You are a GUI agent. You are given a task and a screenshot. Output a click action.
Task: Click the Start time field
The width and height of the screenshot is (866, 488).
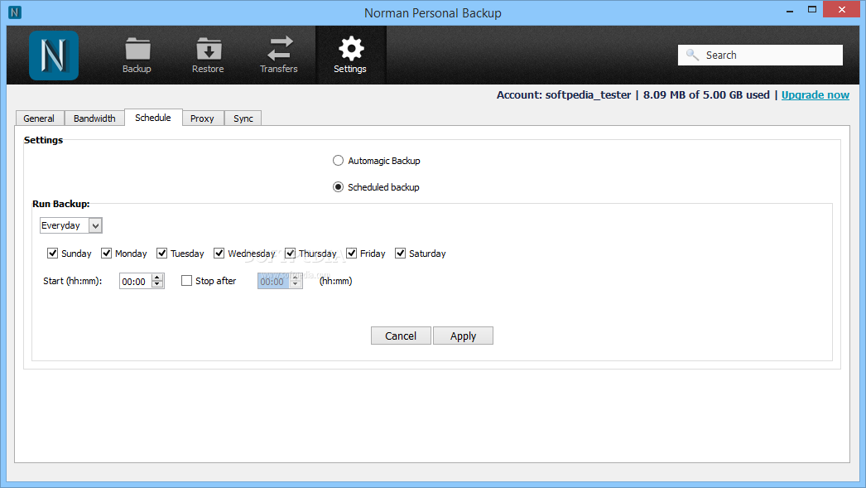click(x=136, y=282)
